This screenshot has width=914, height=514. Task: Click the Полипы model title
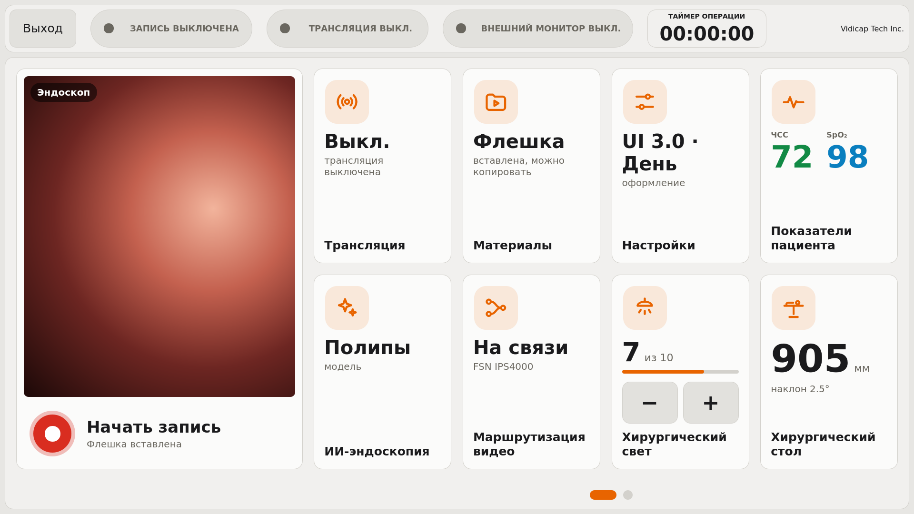[x=367, y=347]
